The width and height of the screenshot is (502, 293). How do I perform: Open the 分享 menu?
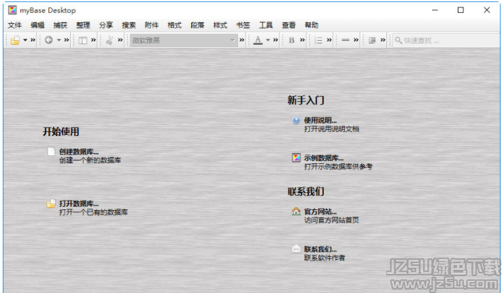click(106, 25)
